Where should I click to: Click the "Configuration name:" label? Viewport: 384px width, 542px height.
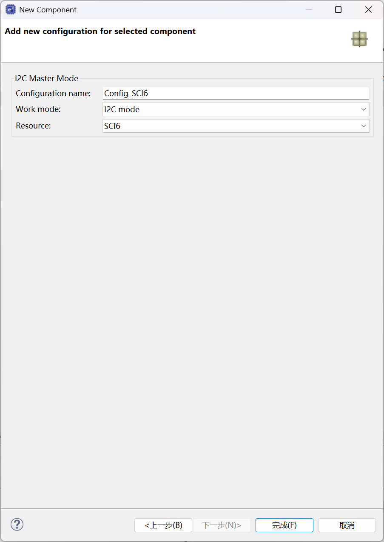point(53,93)
